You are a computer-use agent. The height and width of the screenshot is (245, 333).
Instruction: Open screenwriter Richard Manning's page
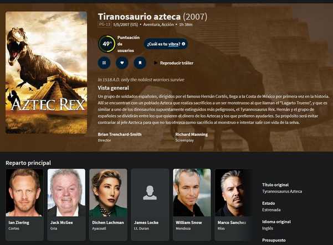click(x=192, y=134)
